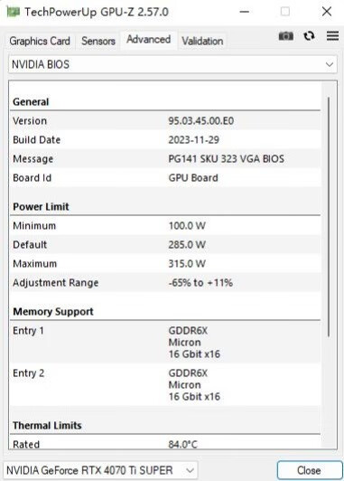Click the GPU-Z app icon in title bar
344x481 pixels.
pyautogui.click(x=14, y=12)
